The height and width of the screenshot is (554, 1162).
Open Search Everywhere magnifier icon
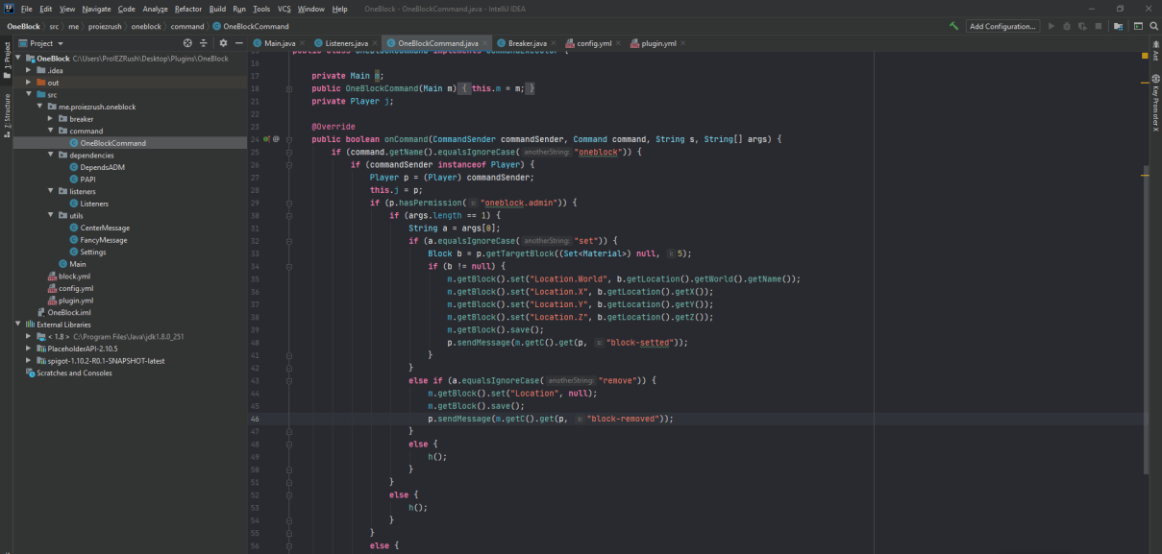point(1153,26)
